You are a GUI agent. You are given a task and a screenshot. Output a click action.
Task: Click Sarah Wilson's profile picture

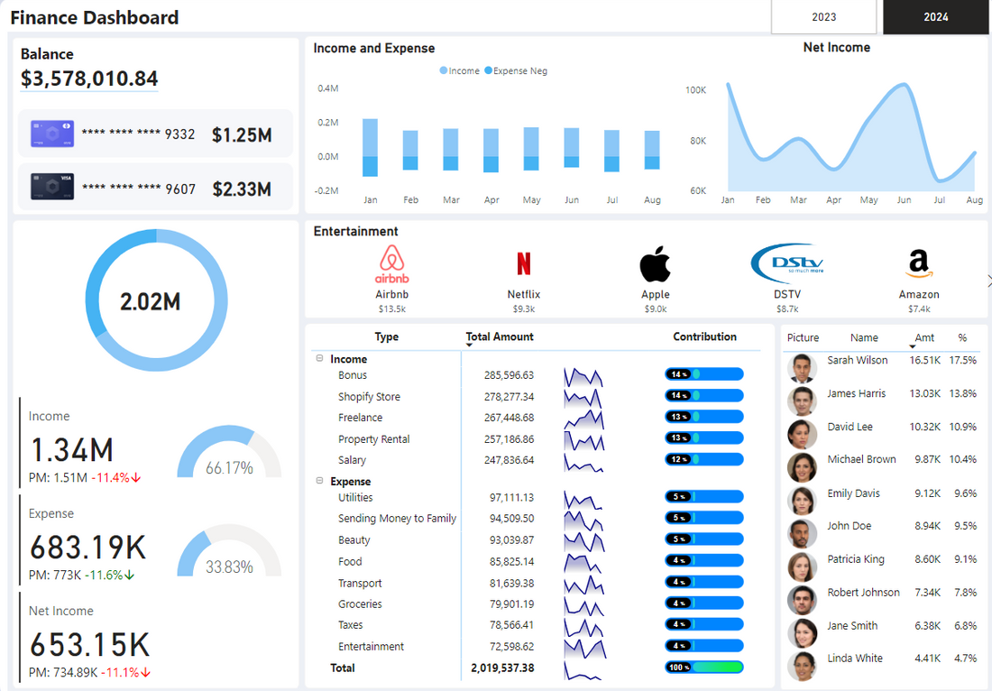click(x=802, y=368)
